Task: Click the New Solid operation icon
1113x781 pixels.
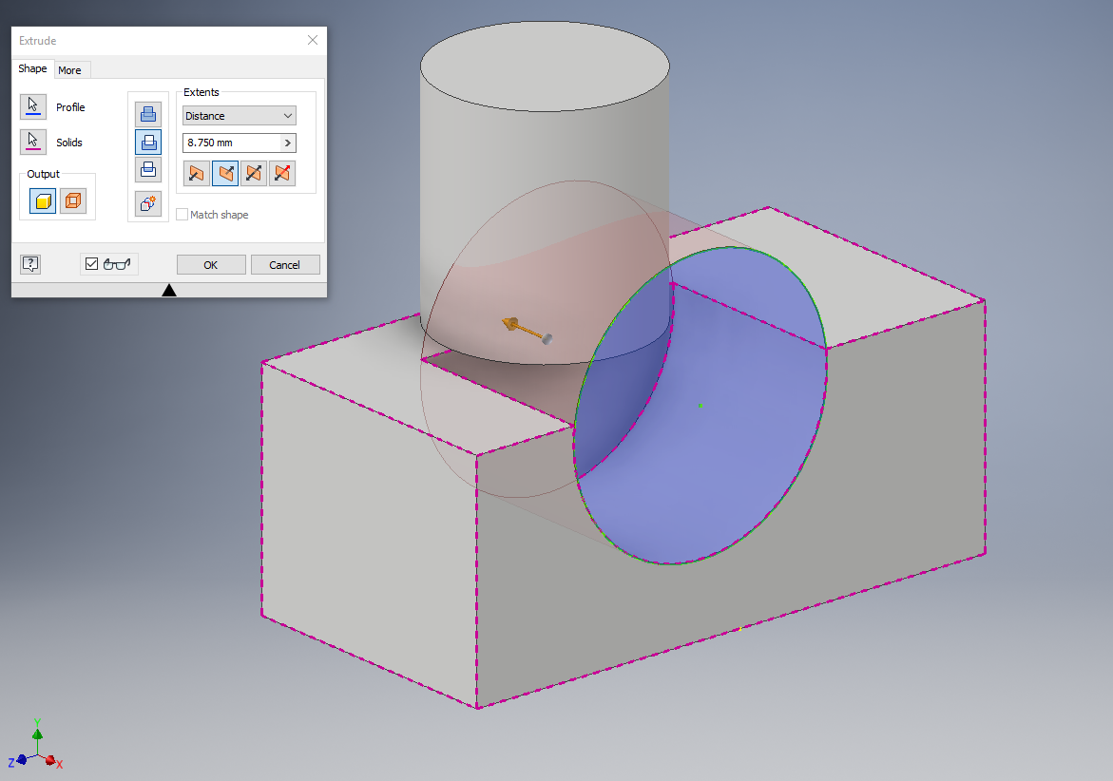Action: (148, 202)
